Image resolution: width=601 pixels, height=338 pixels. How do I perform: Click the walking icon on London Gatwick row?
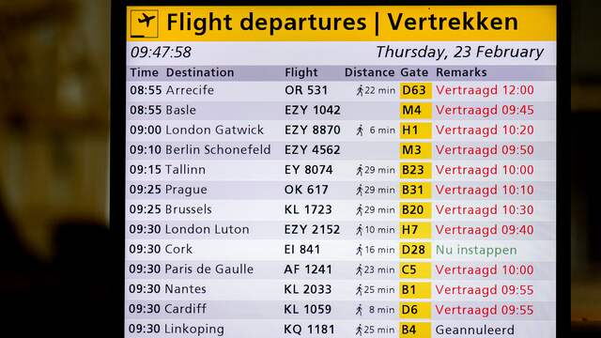[x=360, y=131]
